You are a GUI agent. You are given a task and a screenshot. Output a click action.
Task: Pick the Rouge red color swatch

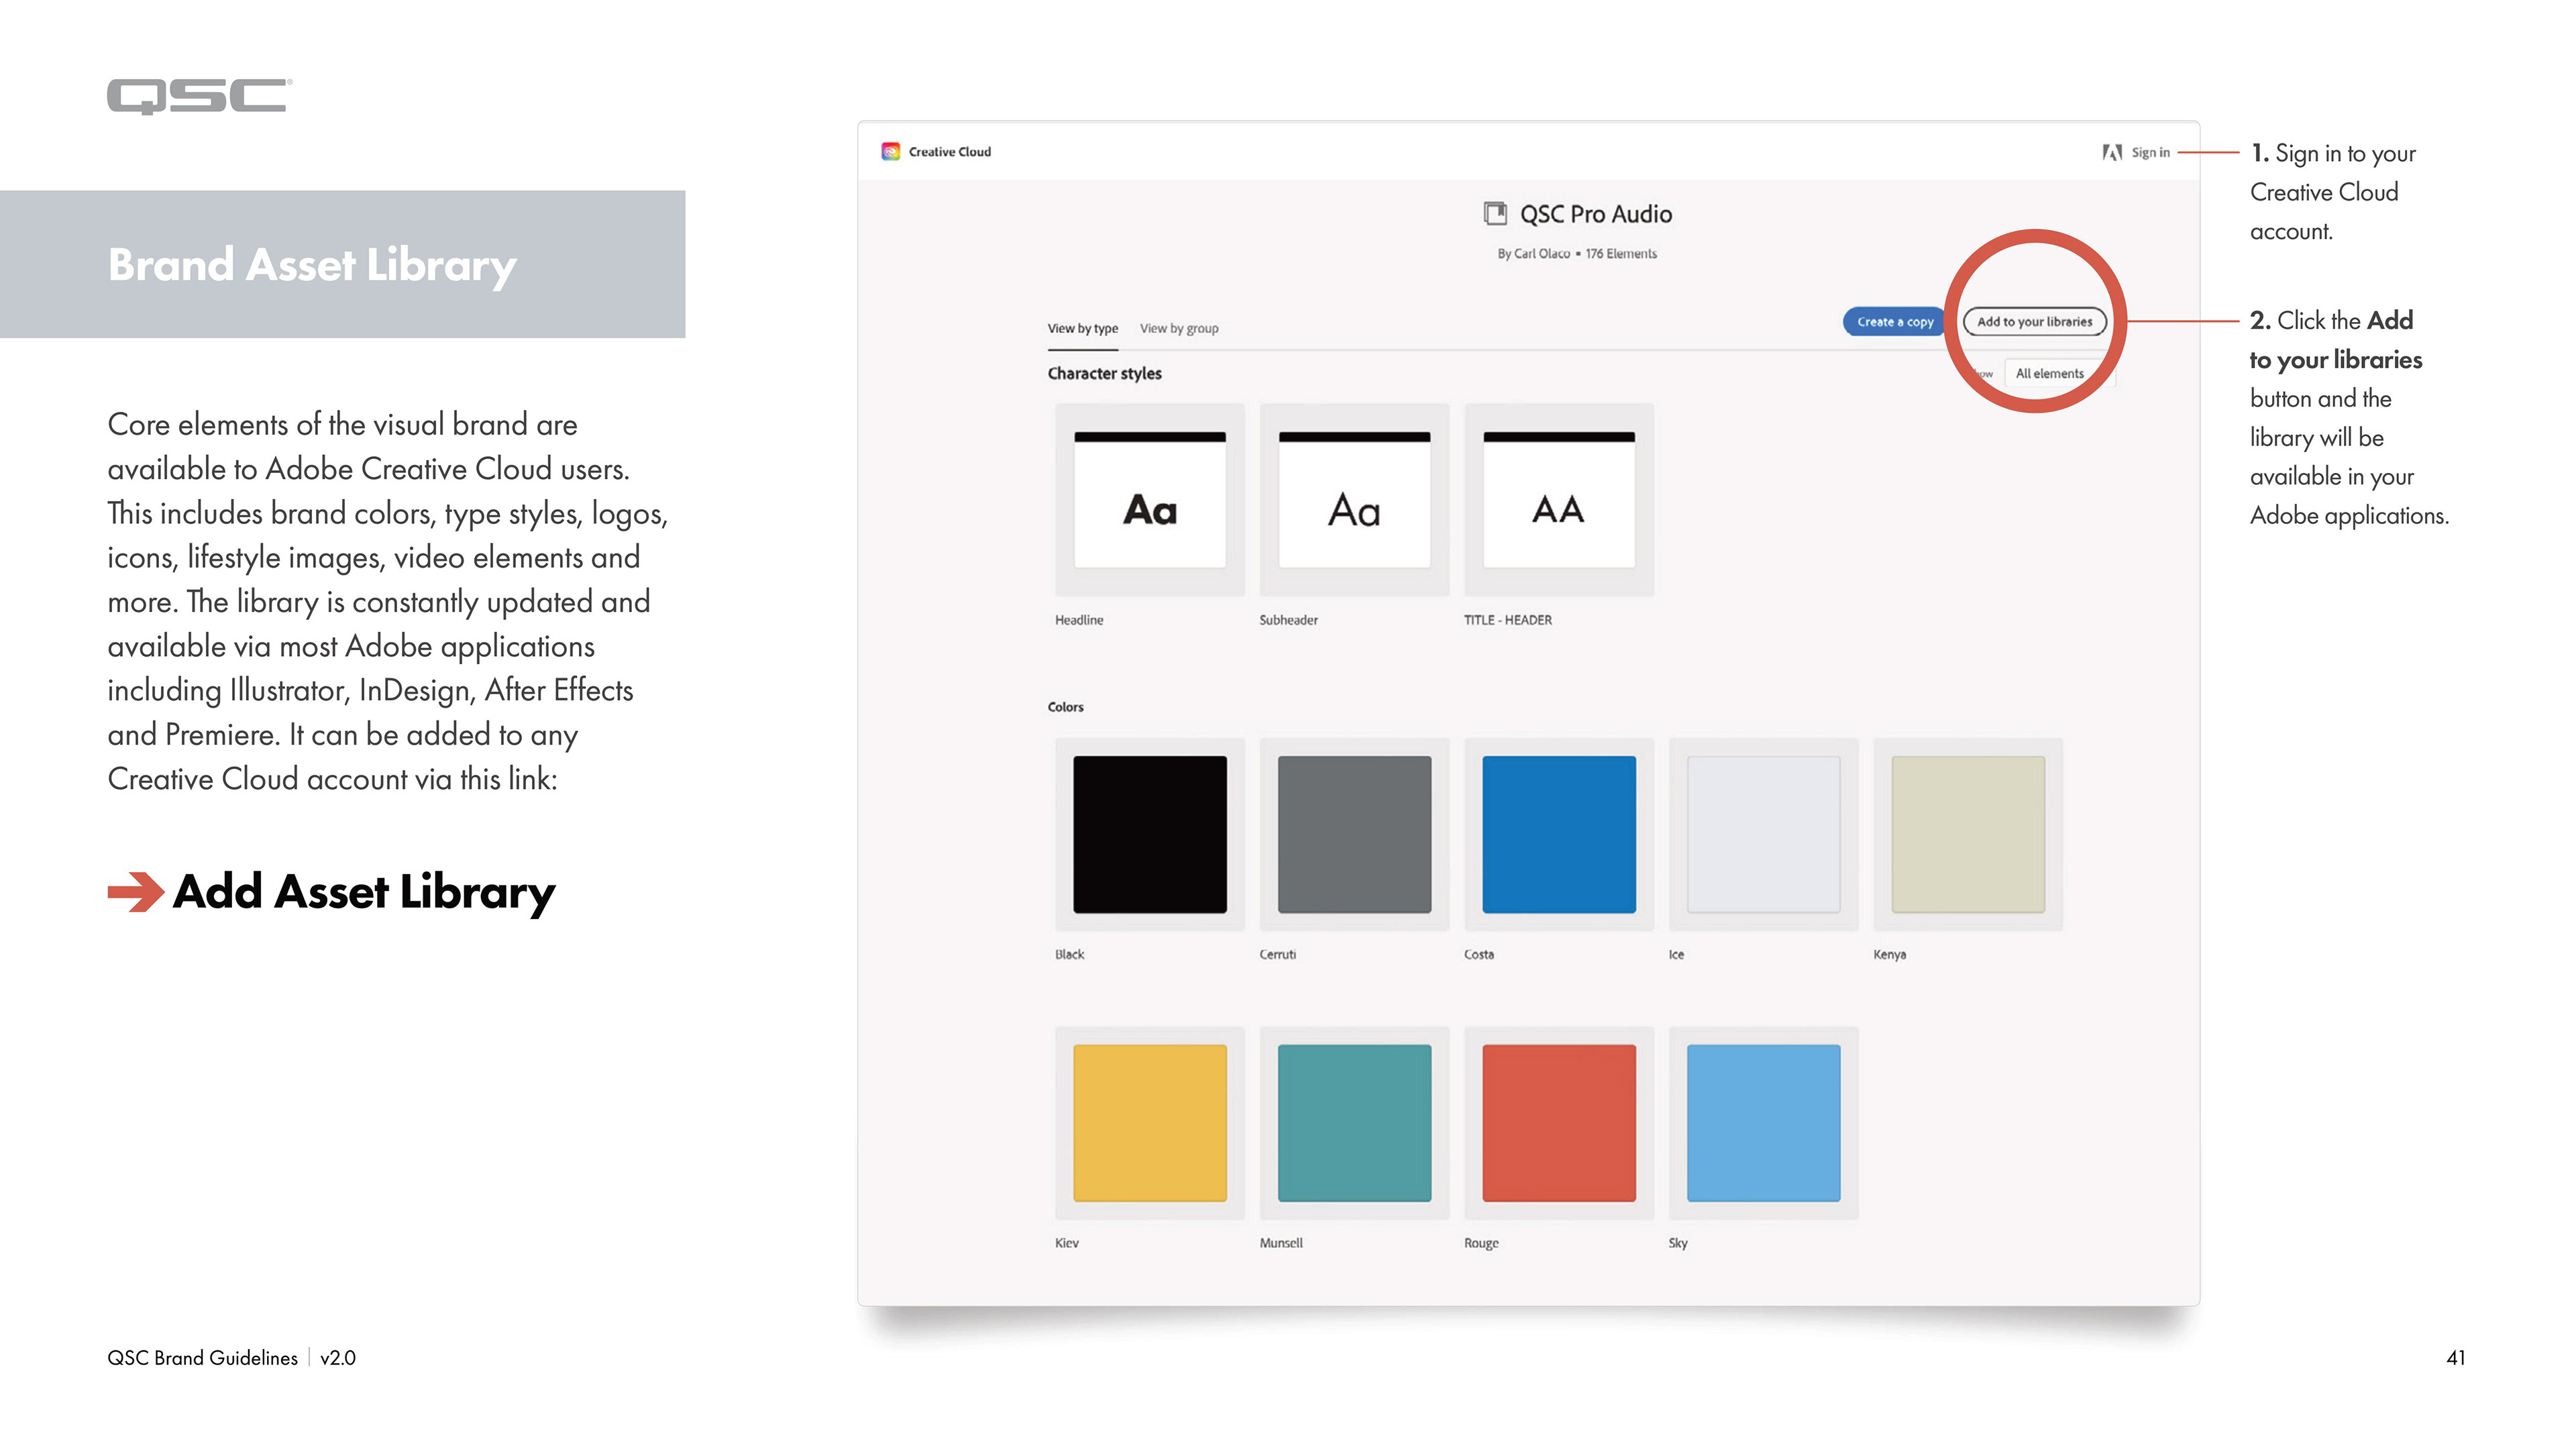tap(1558, 1123)
